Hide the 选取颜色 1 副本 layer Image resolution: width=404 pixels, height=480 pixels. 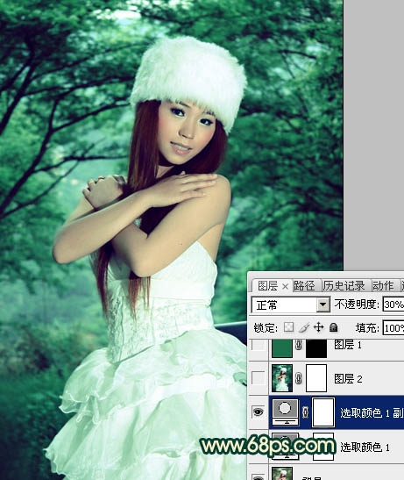pos(259,412)
